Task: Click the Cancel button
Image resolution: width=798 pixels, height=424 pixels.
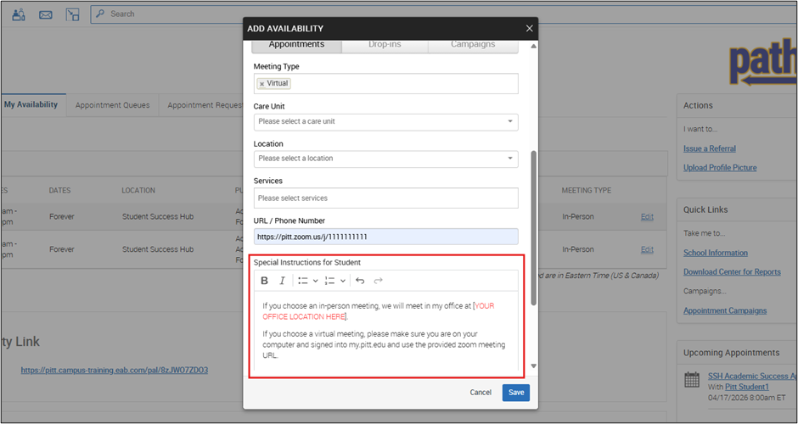Action: click(480, 393)
